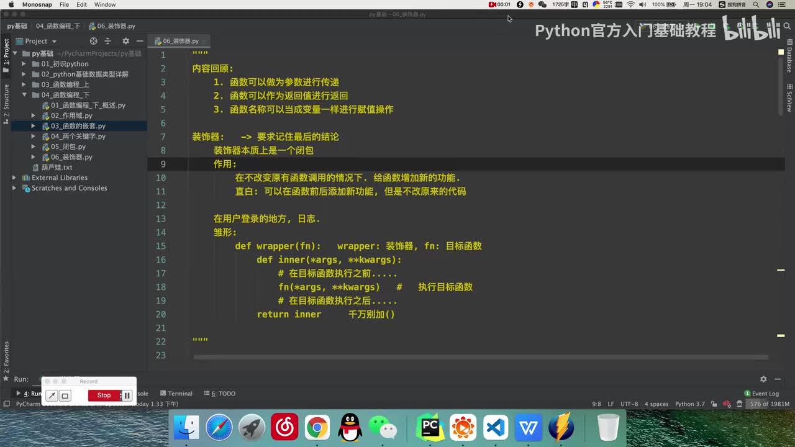
Task: Click the Monosnap arrow tool icon
Action: 52,395
